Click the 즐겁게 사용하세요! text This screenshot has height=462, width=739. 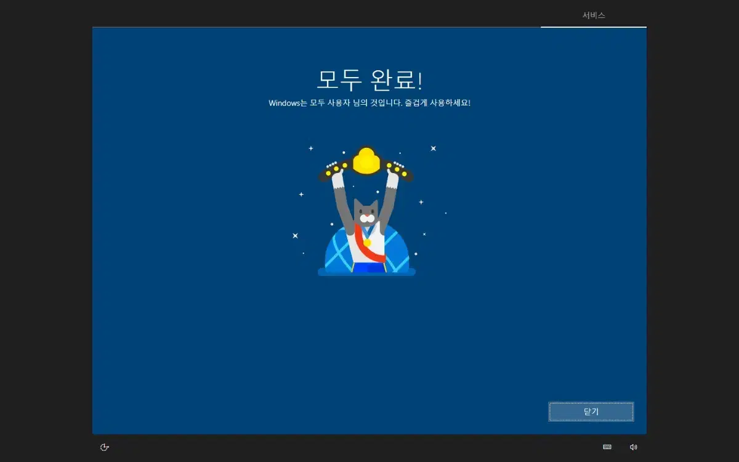click(437, 103)
